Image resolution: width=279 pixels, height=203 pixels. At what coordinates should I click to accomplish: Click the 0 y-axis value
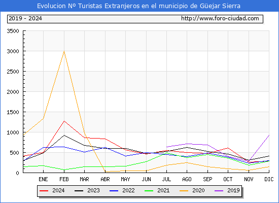pos(17,173)
